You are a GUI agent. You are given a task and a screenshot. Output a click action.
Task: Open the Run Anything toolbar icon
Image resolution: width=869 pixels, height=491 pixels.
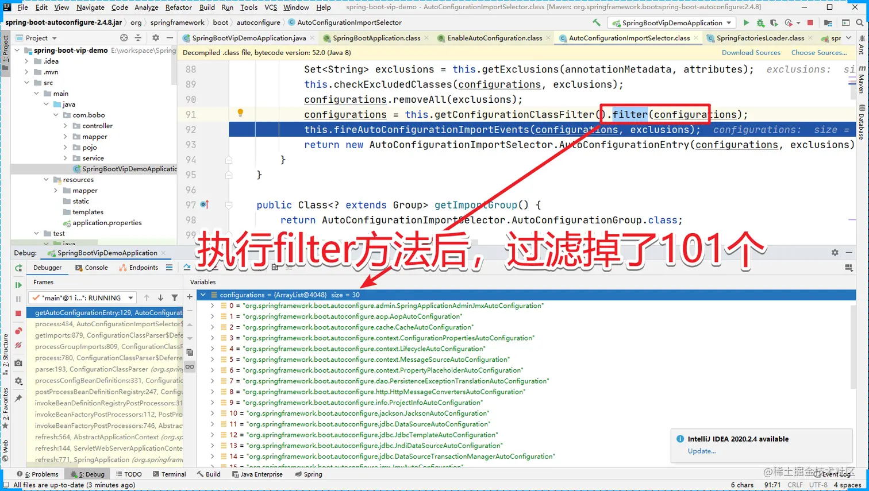pos(845,22)
